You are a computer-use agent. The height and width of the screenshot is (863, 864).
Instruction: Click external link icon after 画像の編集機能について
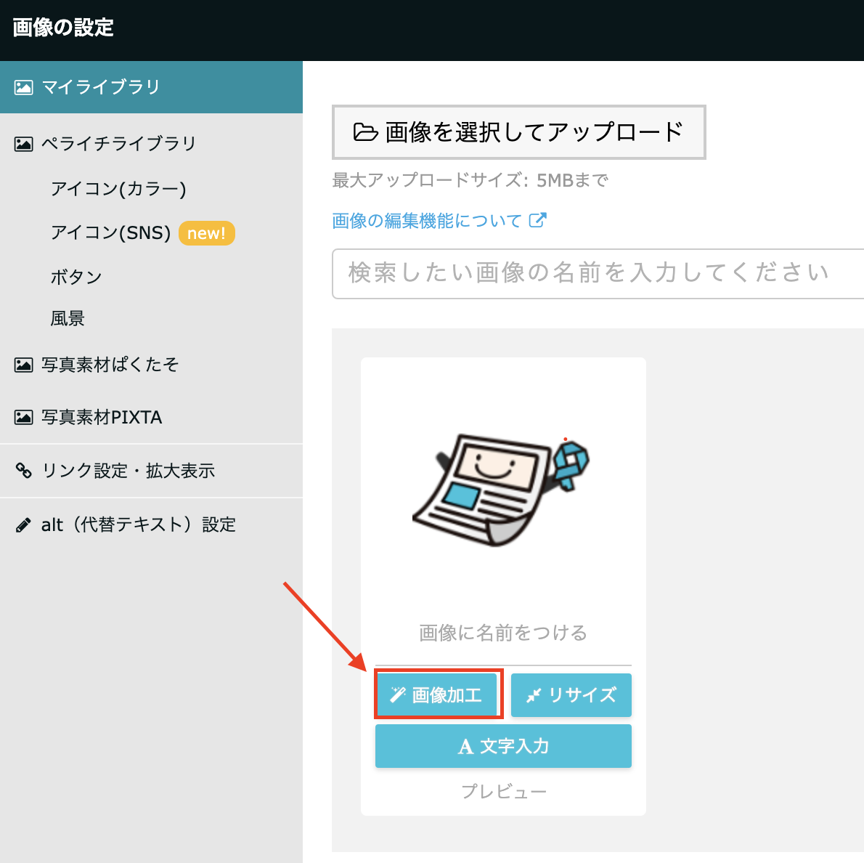pyautogui.click(x=537, y=220)
